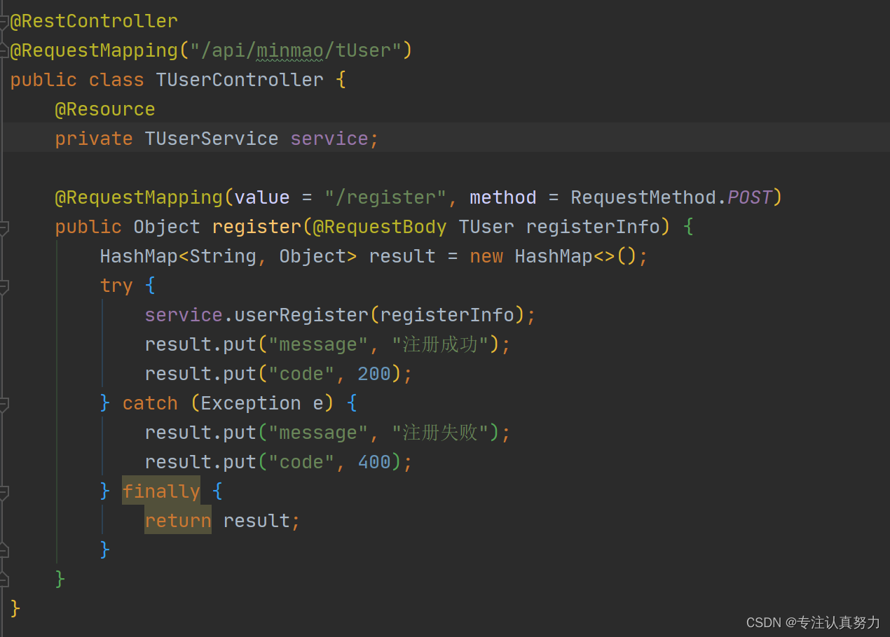Click the italic POST constant
Viewport: 890px width, 637px height.
click(749, 198)
